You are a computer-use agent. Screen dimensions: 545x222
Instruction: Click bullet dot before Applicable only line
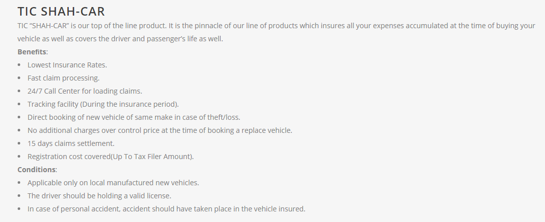[19, 183]
